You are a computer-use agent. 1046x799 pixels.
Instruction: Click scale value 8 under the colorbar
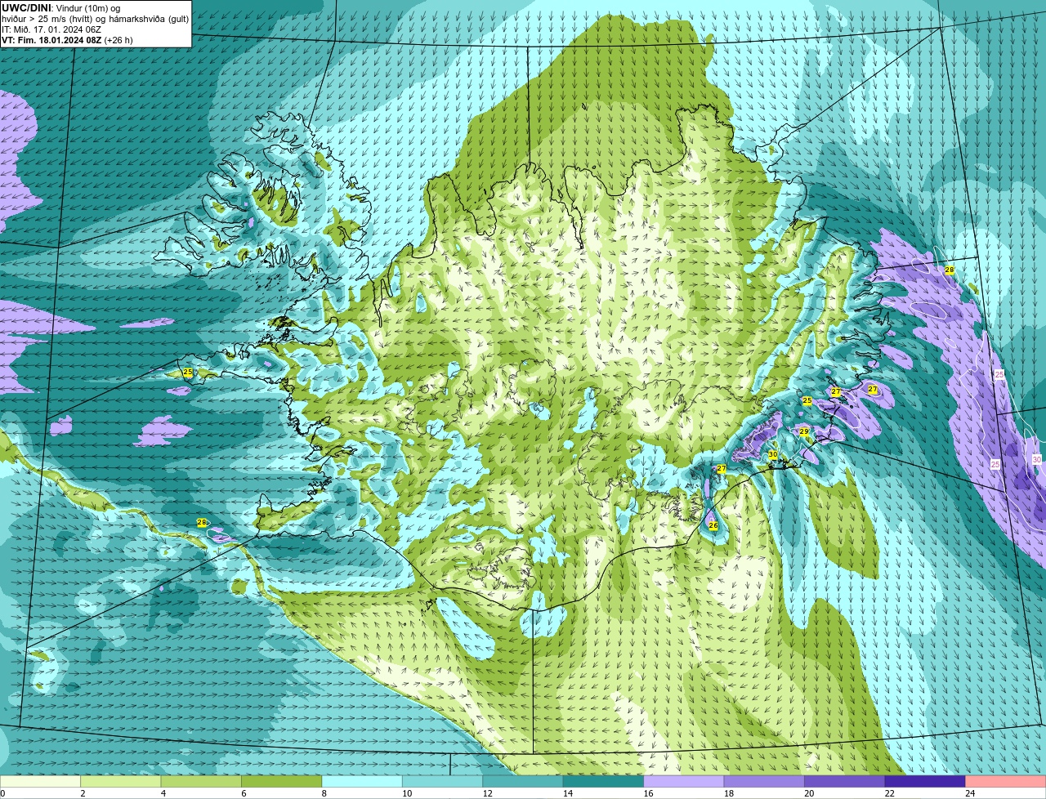[323, 793]
